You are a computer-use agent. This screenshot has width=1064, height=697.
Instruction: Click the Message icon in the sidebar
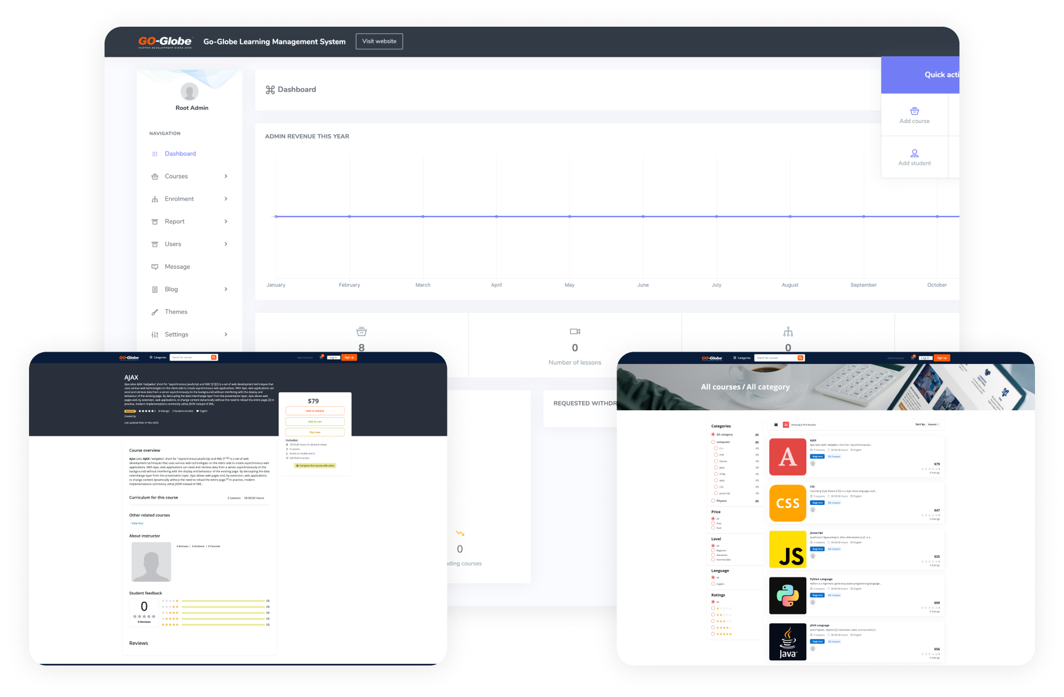point(154,267)
